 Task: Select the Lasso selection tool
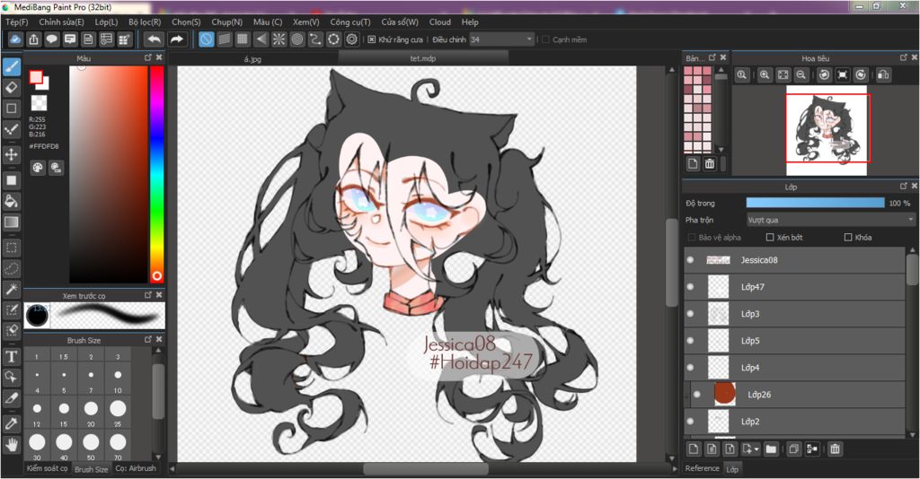tap(11, 268)
